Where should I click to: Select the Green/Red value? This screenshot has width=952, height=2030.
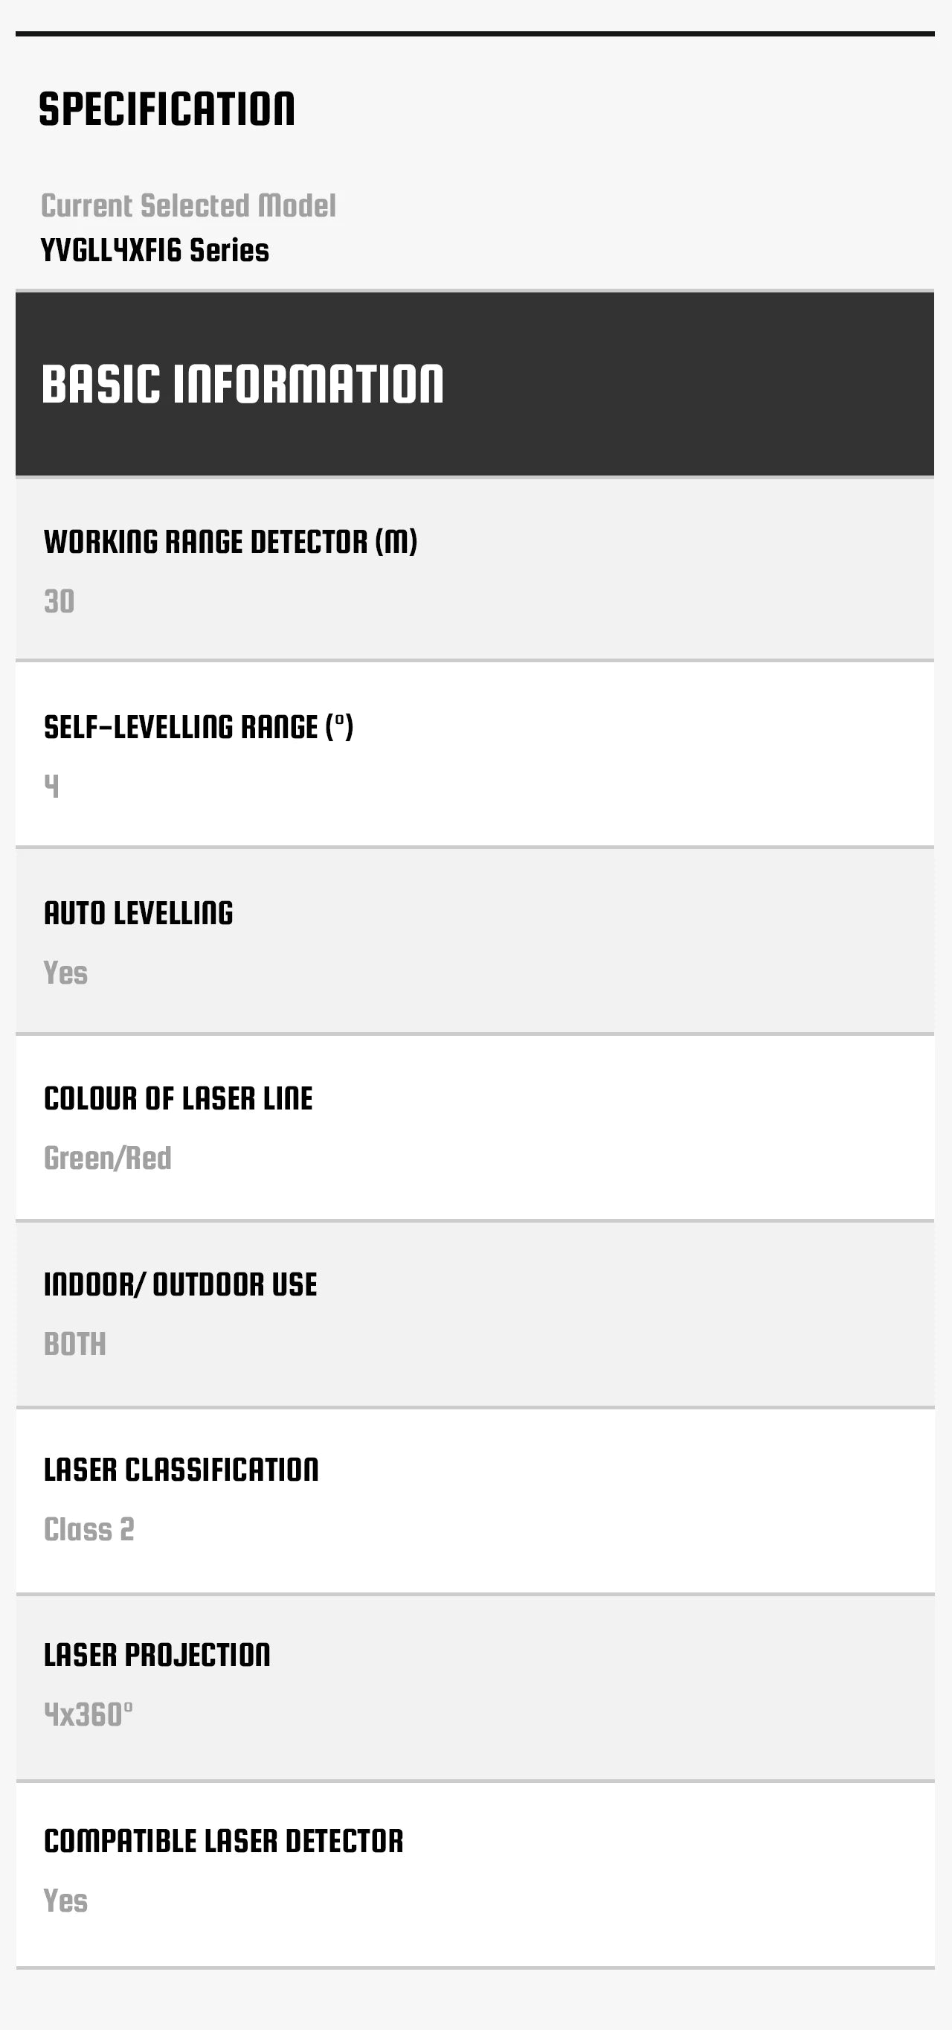pyautogui.click(x=108, y=1158)
